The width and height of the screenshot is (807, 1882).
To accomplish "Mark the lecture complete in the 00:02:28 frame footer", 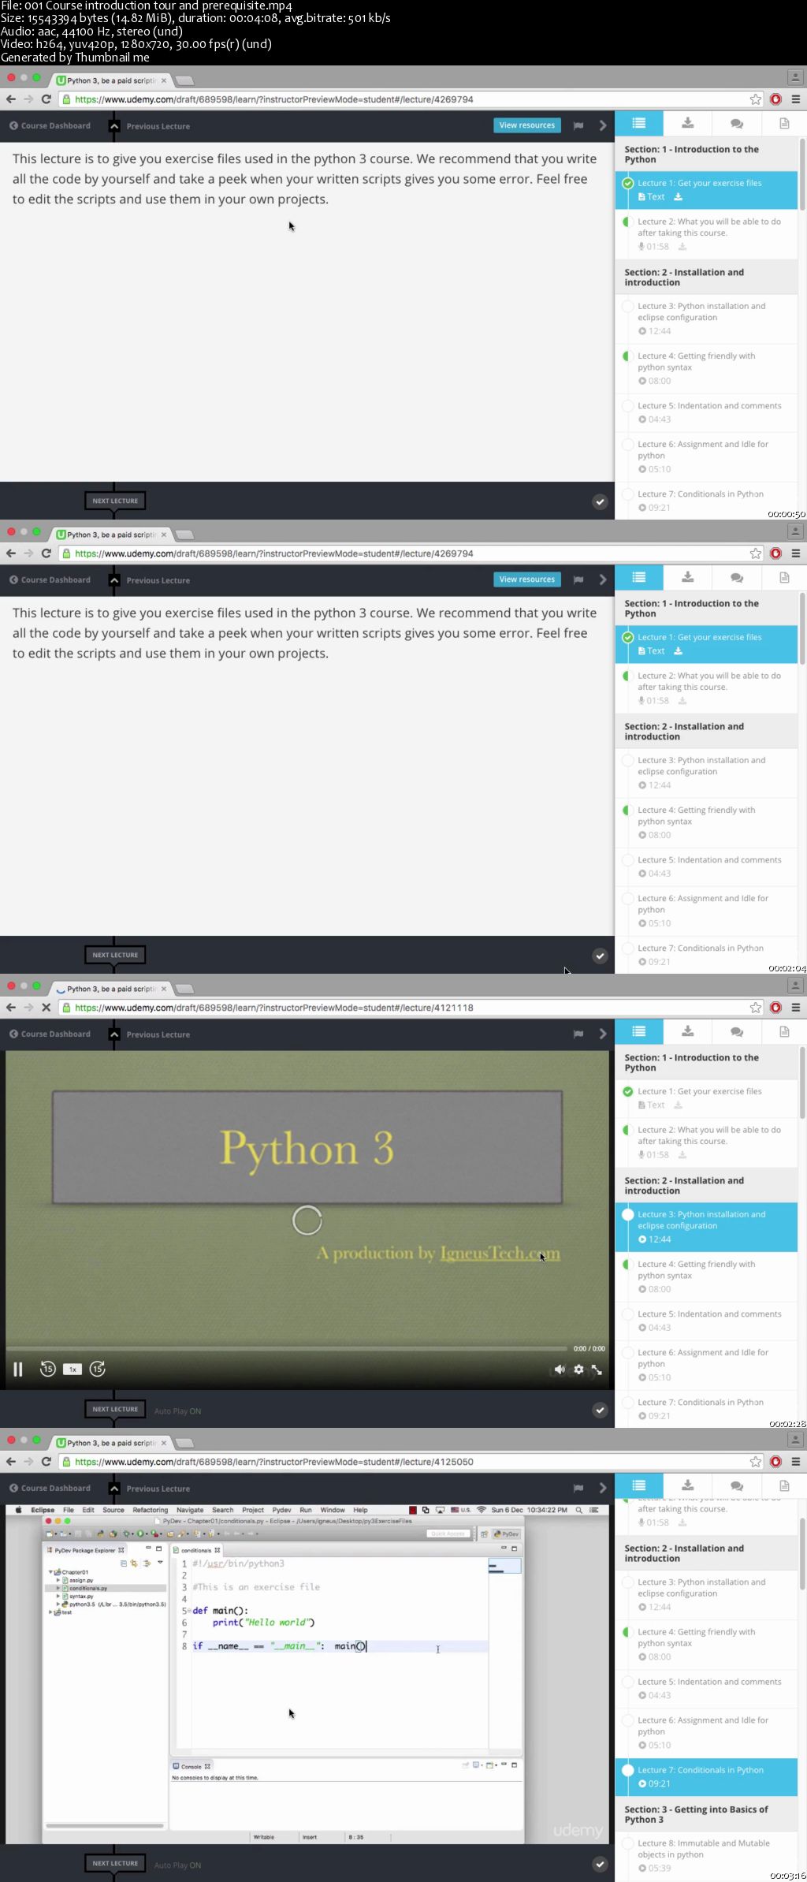I will (x=600, y=1410).
